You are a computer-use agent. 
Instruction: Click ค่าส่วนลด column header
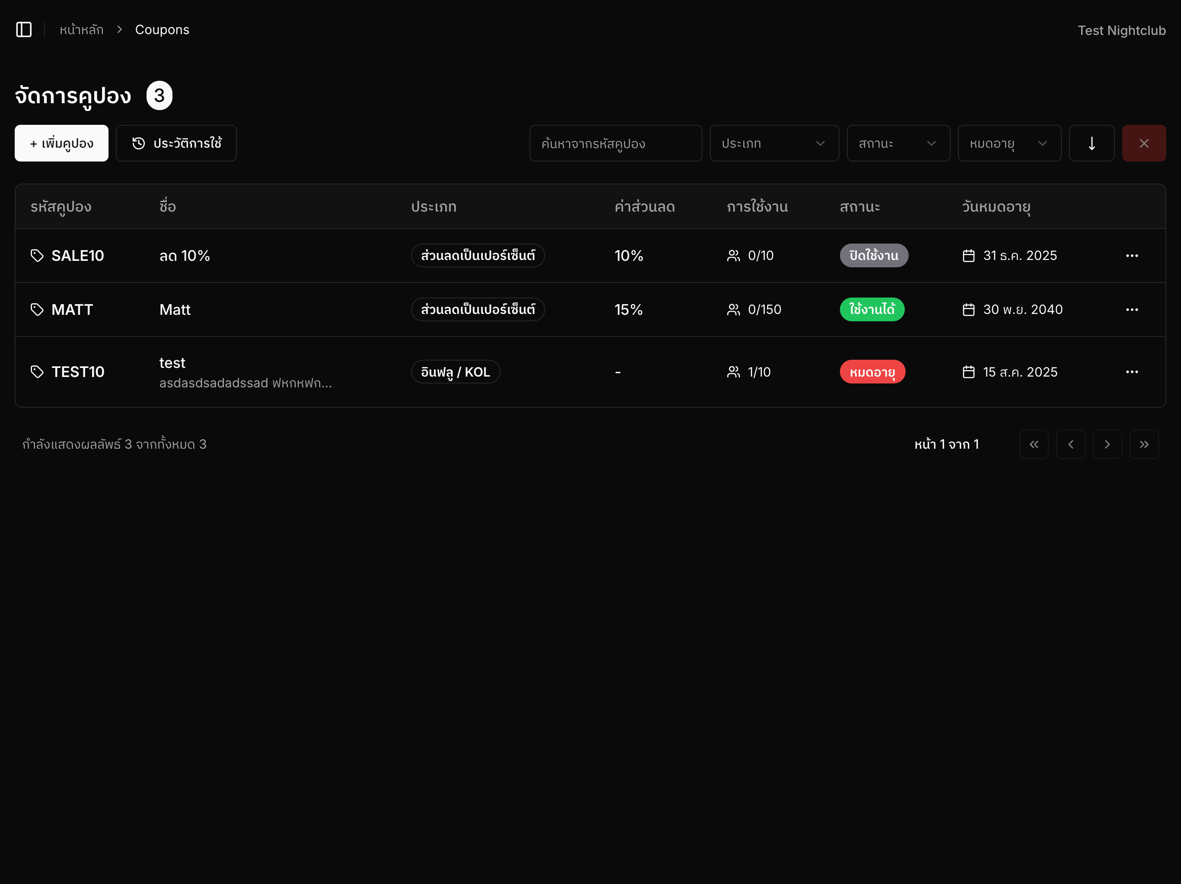pyautogui.click(x=645, y=206)
